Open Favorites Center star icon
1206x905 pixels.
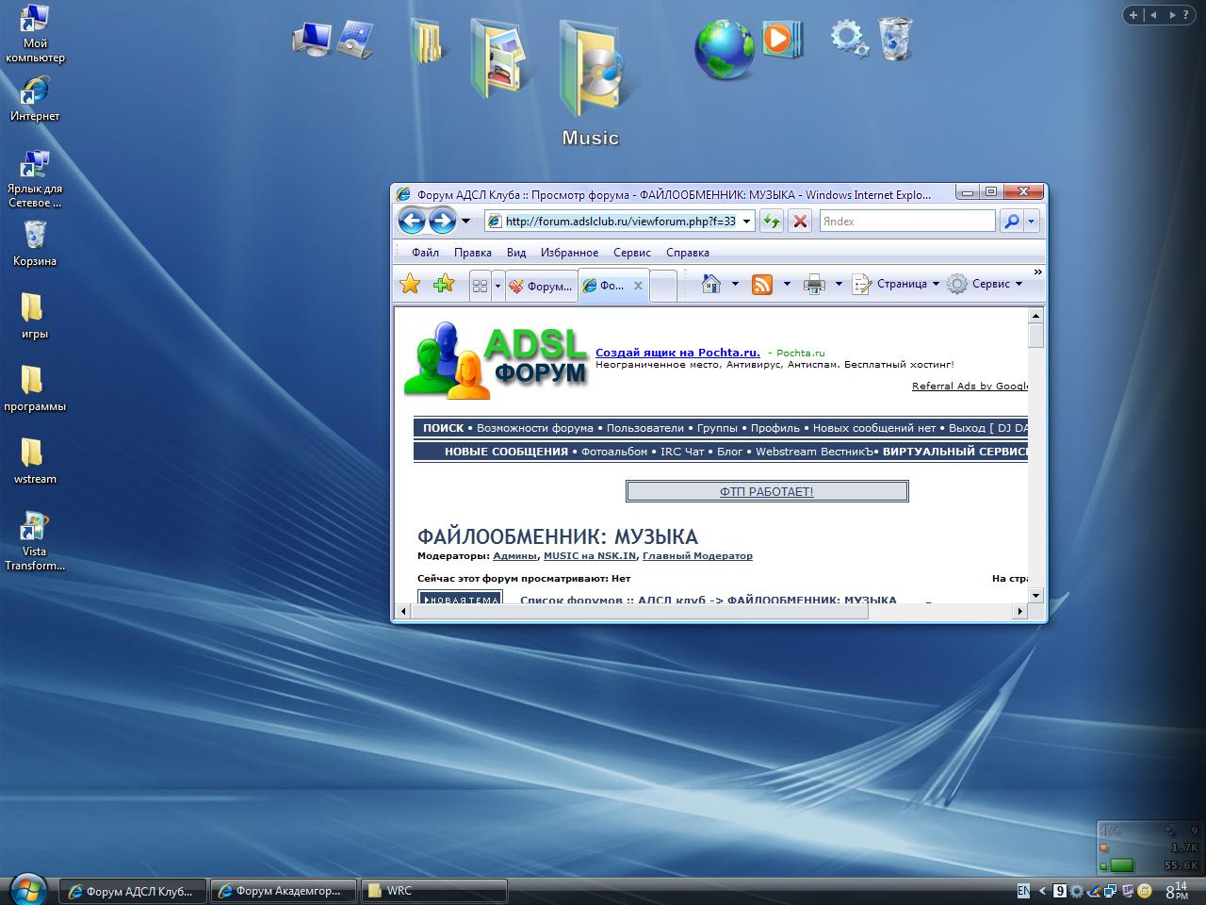pos(410,284)
